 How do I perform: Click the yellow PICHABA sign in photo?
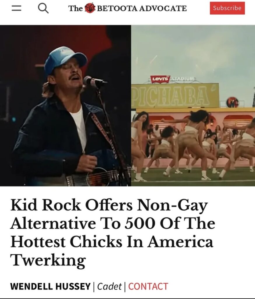175,95
